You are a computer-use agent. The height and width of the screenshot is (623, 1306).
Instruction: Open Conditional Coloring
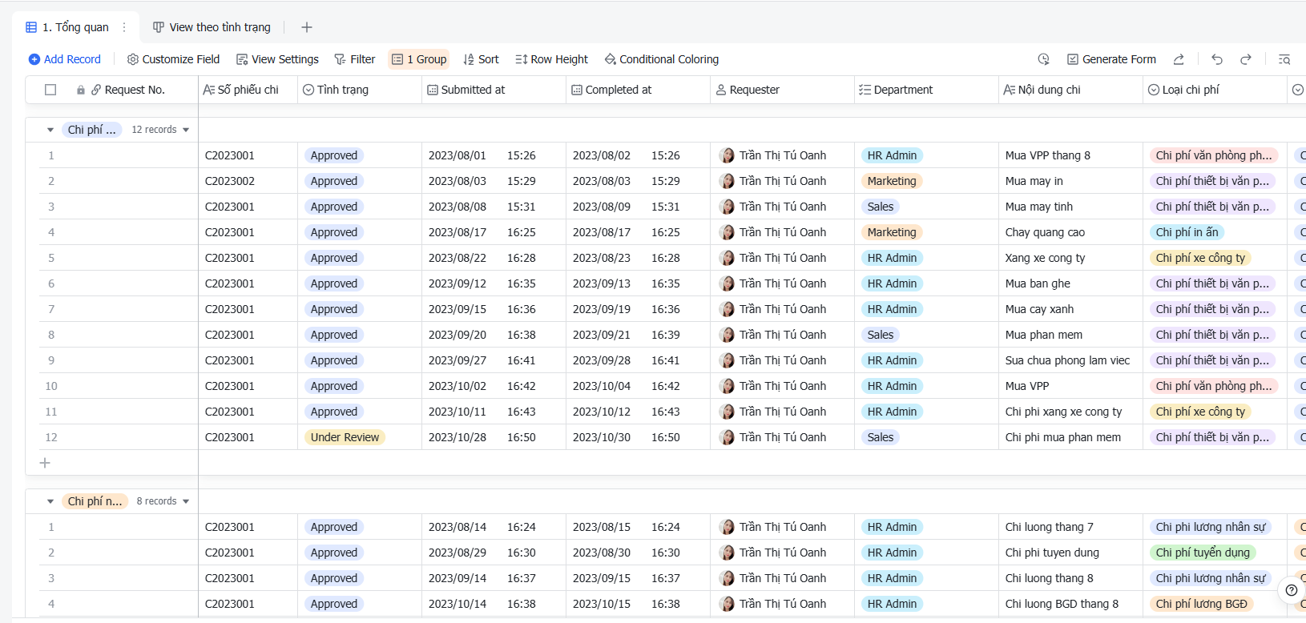(662, 59)
